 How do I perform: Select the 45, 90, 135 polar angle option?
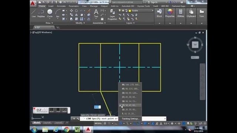coord(130,89)
